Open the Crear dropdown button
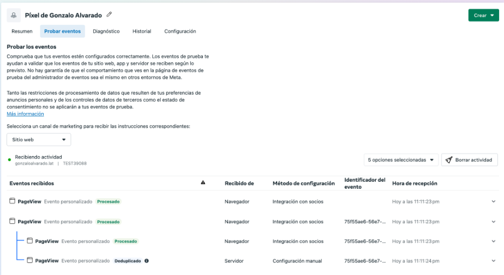The image size is (504, 275). (483, 15)
